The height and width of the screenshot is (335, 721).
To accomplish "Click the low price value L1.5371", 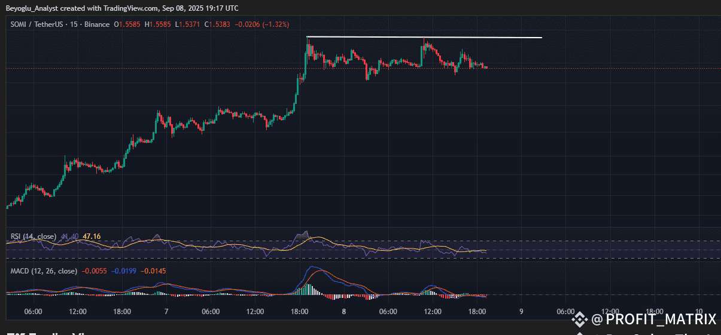I will click(188, 24).
